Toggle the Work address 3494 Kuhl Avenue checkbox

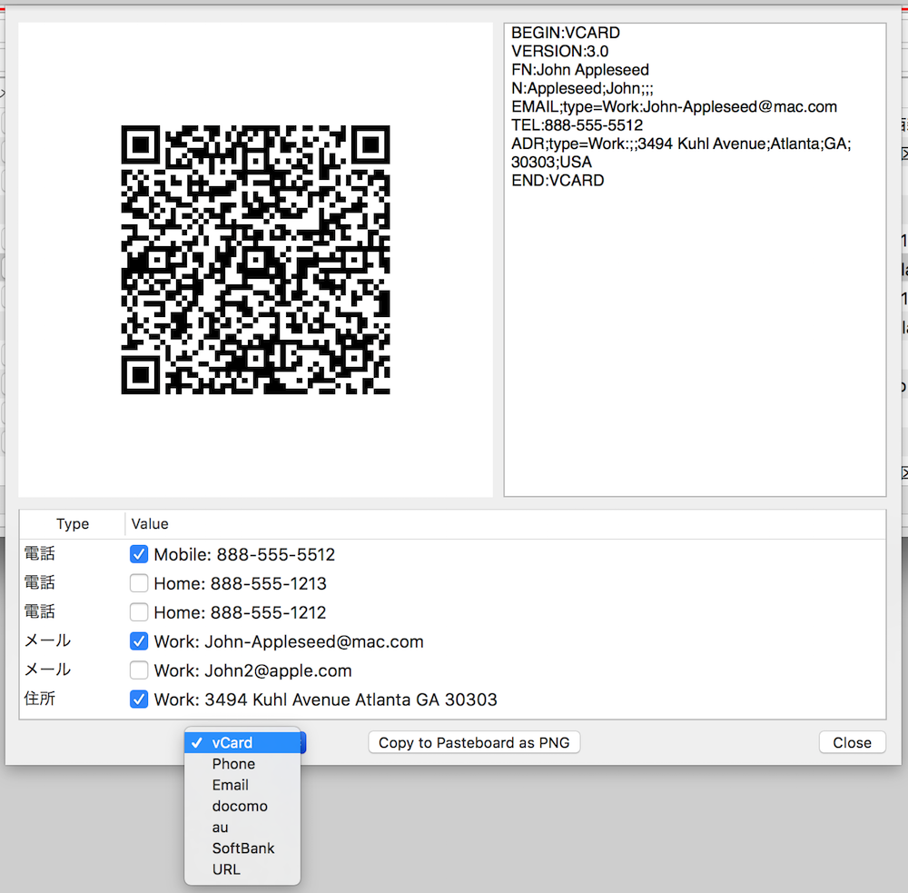pos(138,700)
